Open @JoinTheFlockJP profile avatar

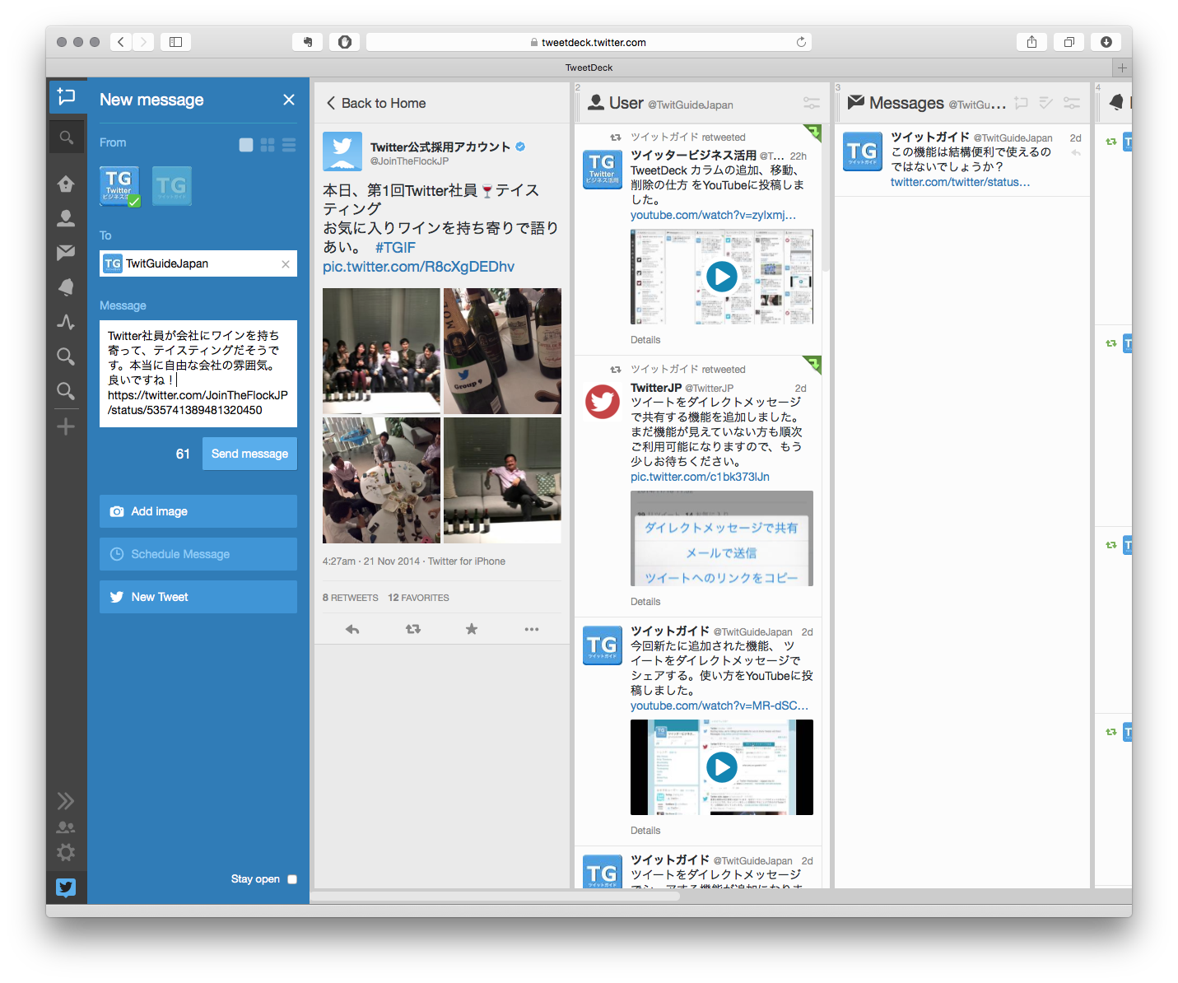coord(342,151)
